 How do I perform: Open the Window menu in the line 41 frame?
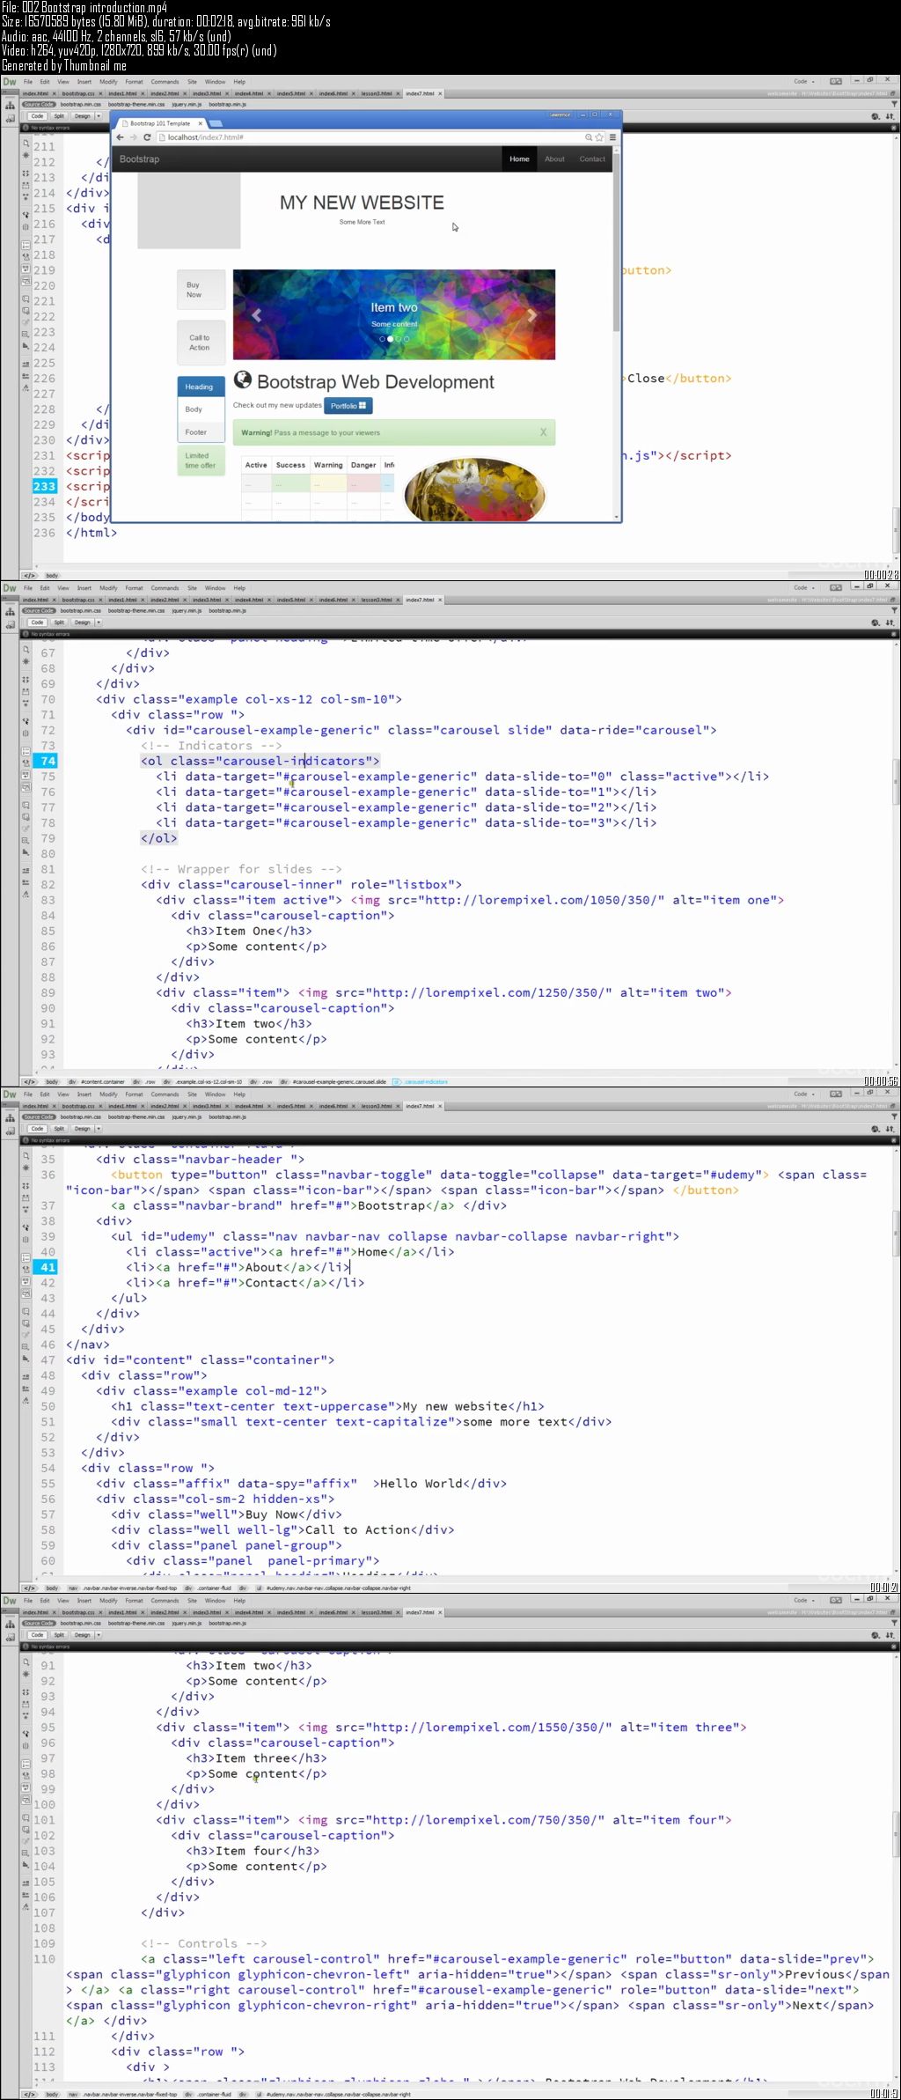click(x=215, y=1094)
